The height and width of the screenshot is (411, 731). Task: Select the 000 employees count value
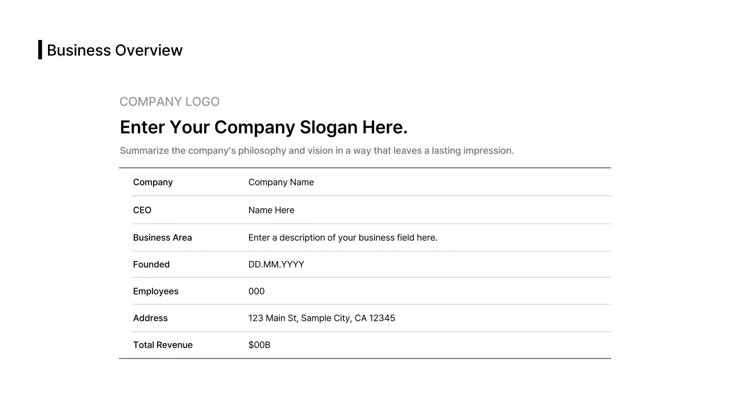pos(256,291)
